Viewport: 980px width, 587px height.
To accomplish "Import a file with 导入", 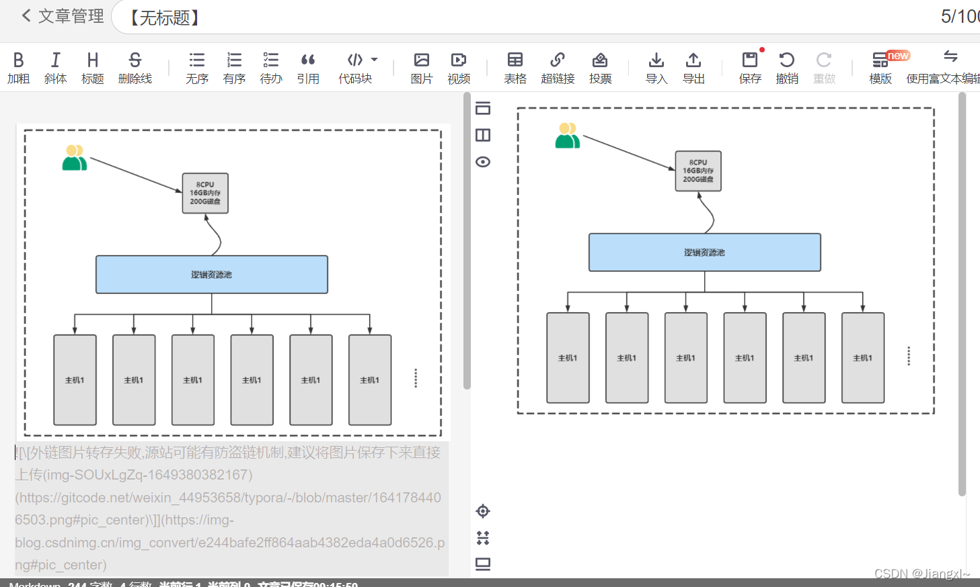I will (x=656, y=69).
